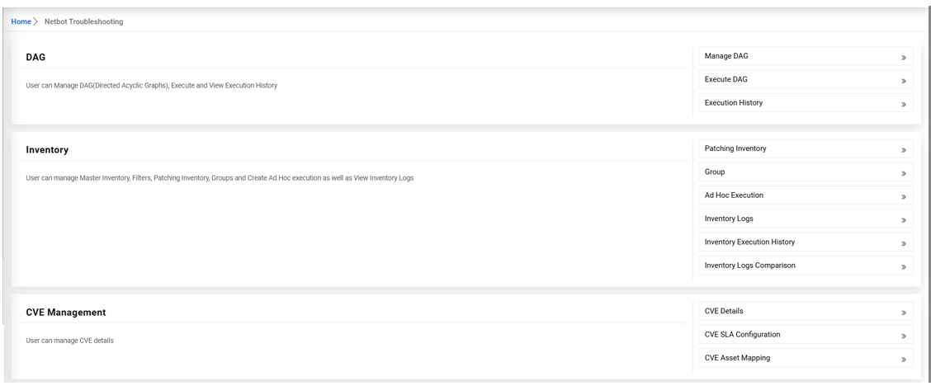Click the chevron beside Inventory Execution History
The image size is (931, 386).
(x=904, y=243)
